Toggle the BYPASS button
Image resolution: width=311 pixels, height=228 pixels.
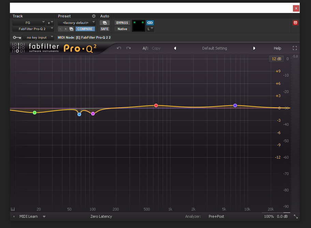(x=122, y=23)
